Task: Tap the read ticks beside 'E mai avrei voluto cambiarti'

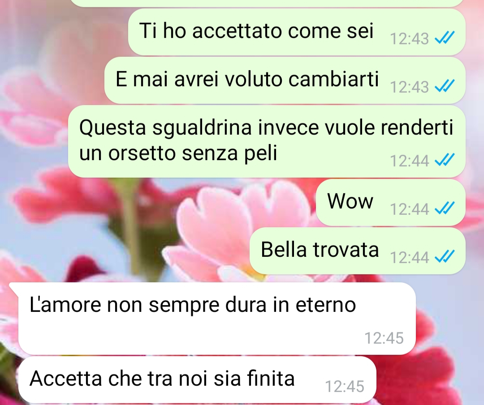Action: coord(445,86)
